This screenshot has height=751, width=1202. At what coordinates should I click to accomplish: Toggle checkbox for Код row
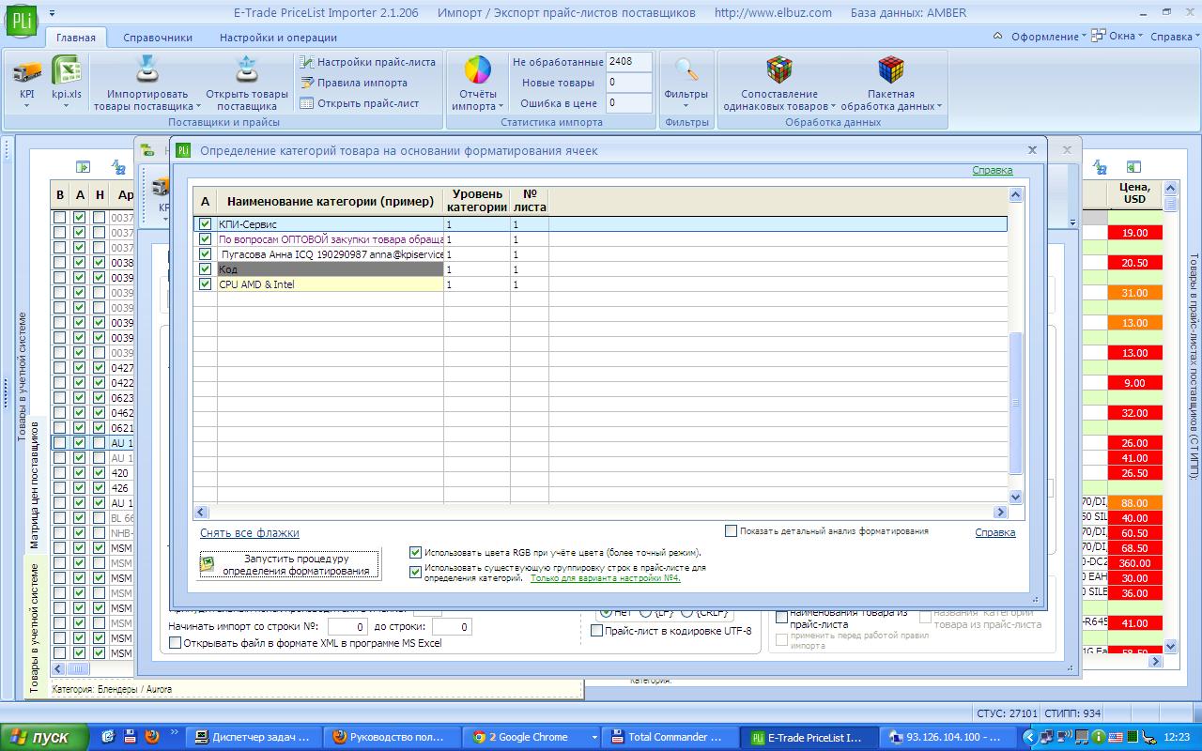coord(206,269)
